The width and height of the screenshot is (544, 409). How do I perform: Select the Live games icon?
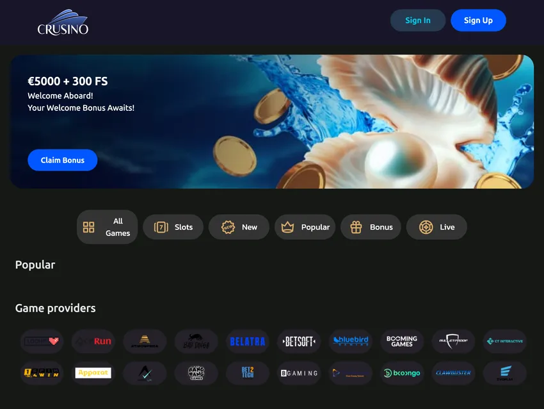click(426, 227)
